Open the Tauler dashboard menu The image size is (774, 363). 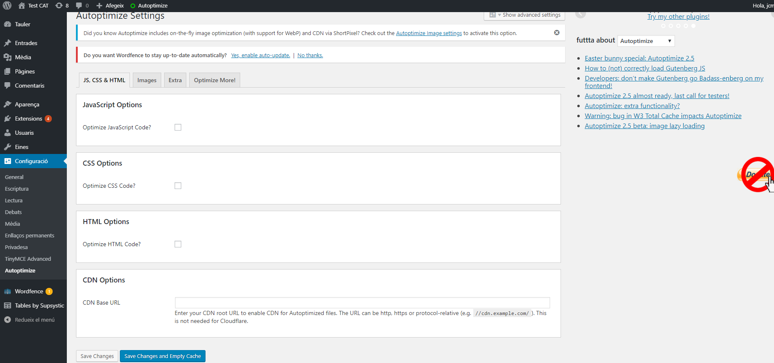(x=33, y=24)
